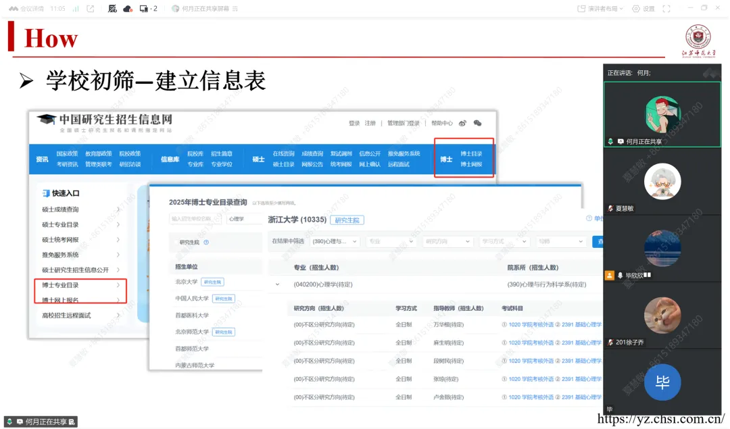Click the 登录 link on the website

(x=354, y=124)
